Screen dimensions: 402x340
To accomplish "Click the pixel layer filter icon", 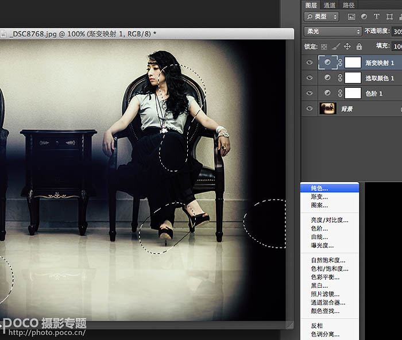I will [x=351, y=17].
